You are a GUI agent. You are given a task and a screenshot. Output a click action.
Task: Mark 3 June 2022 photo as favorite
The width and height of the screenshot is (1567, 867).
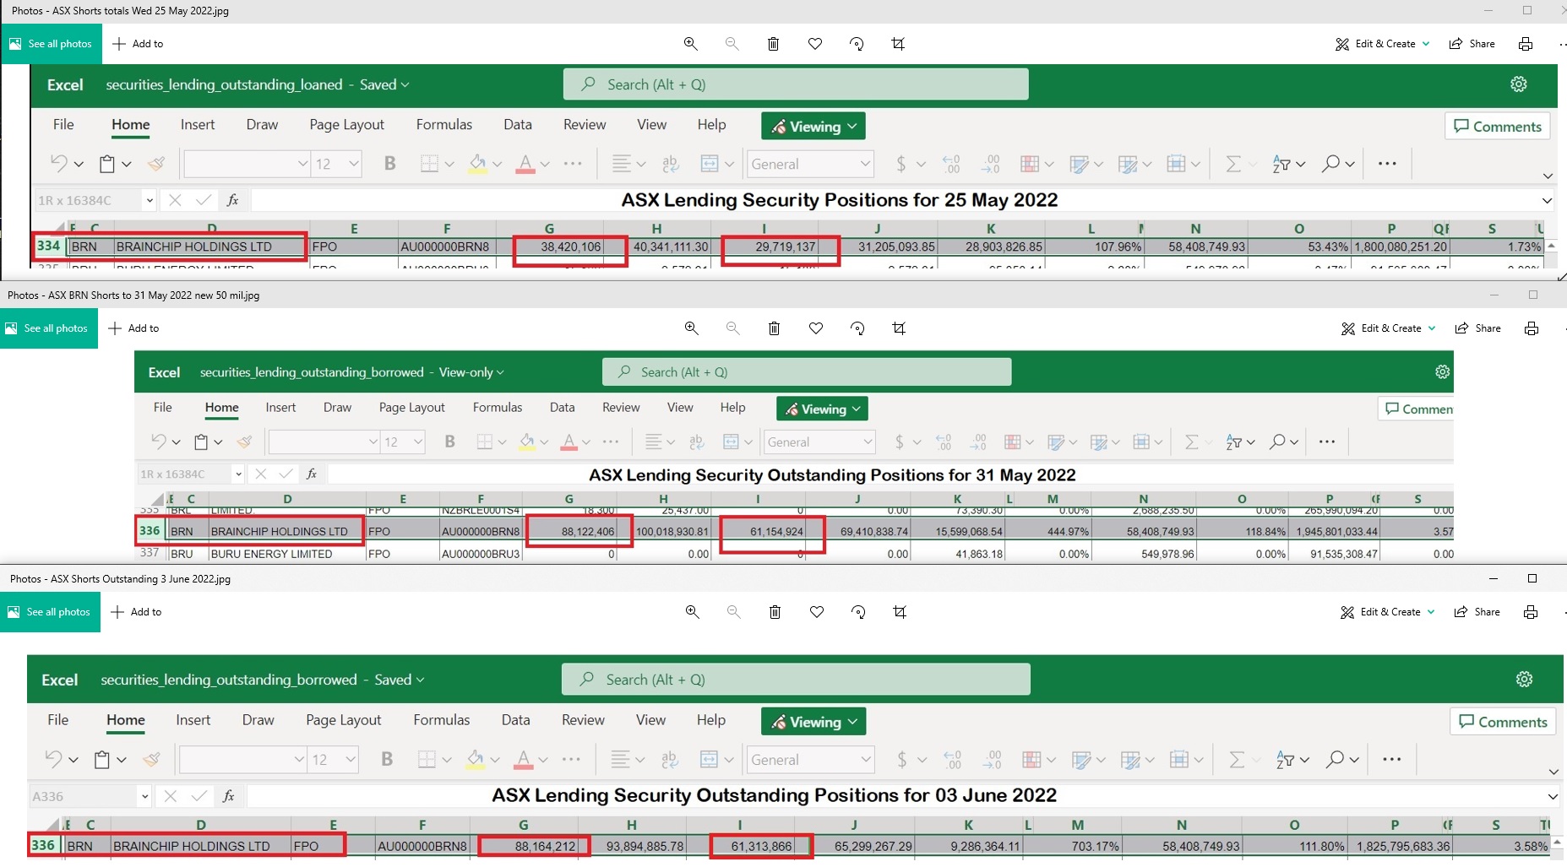817,612
